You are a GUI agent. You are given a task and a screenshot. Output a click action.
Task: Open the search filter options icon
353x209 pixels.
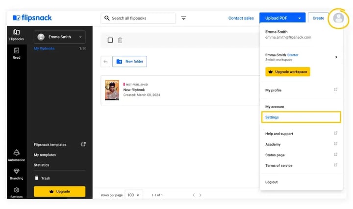pyautogui.click(x=184, y=18)
